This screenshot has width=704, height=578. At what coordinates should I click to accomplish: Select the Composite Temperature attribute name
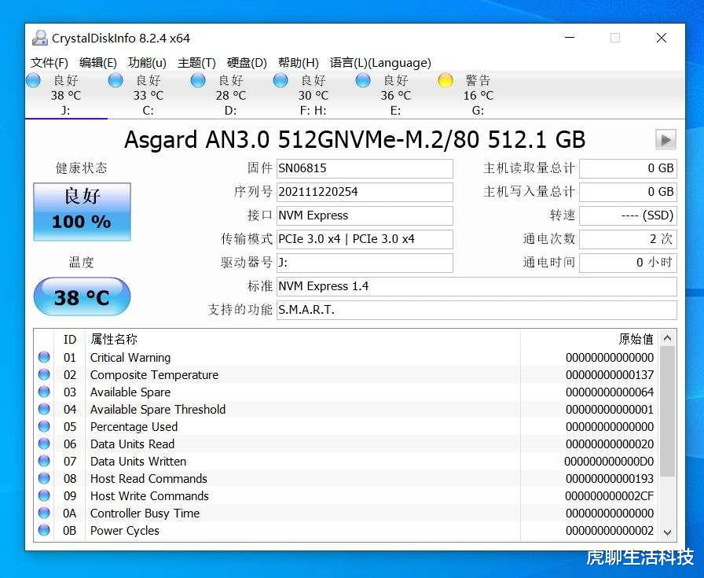coord(154,375)
